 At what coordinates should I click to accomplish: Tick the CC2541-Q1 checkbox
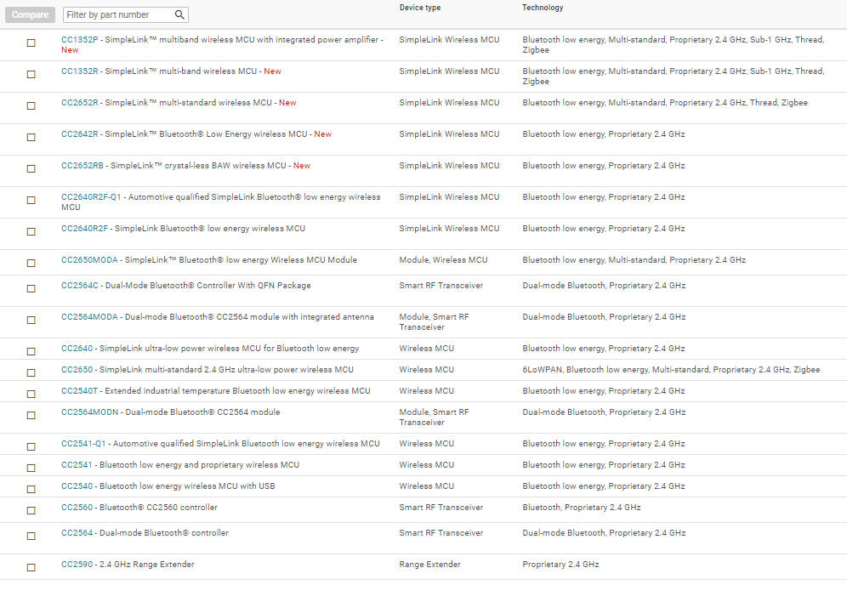[x=31, y=446]
